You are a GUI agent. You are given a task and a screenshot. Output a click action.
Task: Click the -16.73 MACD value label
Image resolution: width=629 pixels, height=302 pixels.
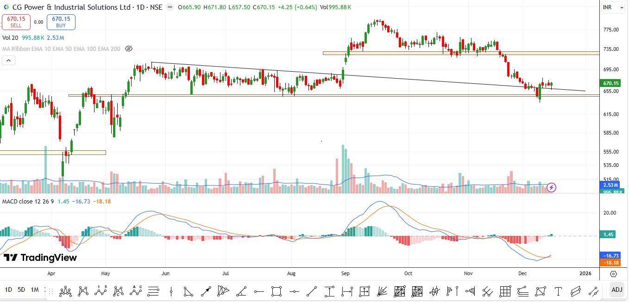coord(611,255)
